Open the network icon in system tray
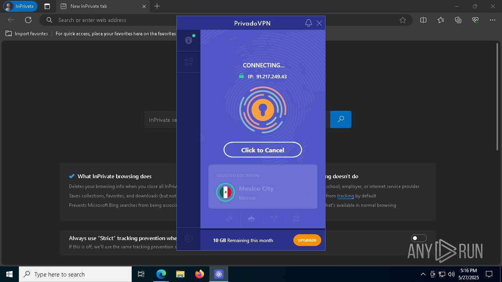Screen dimensions: 502x282 (442, 274)
